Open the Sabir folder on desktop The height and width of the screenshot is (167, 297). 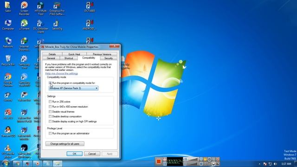click(8, 7)
